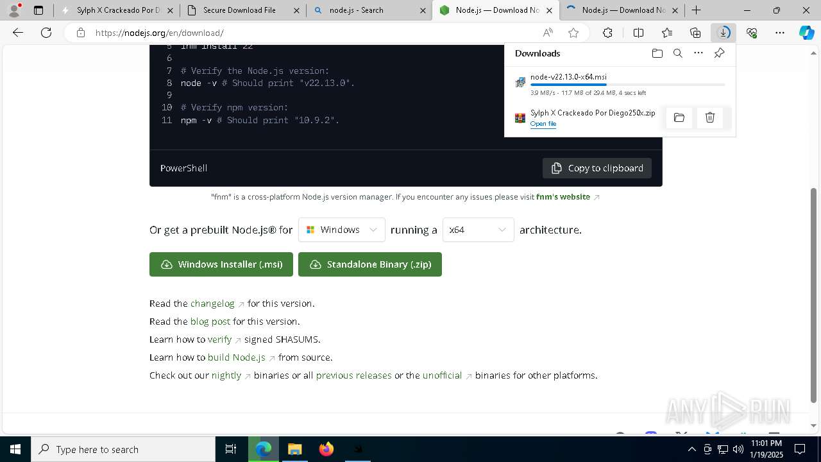
Task: Open the notification center
Action: [x=800, y=449]
